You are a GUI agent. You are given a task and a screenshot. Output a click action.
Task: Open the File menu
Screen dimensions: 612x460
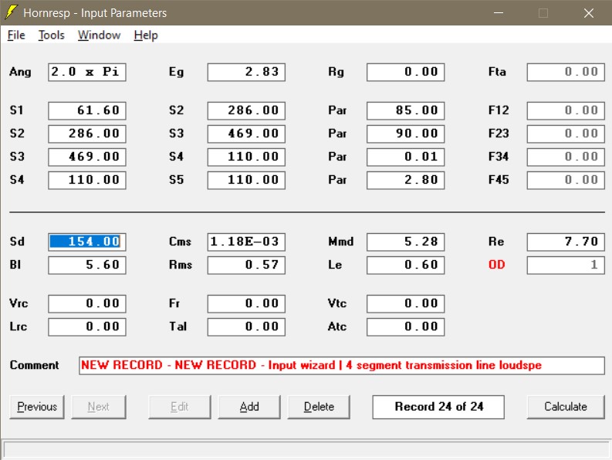coord(16,36)
